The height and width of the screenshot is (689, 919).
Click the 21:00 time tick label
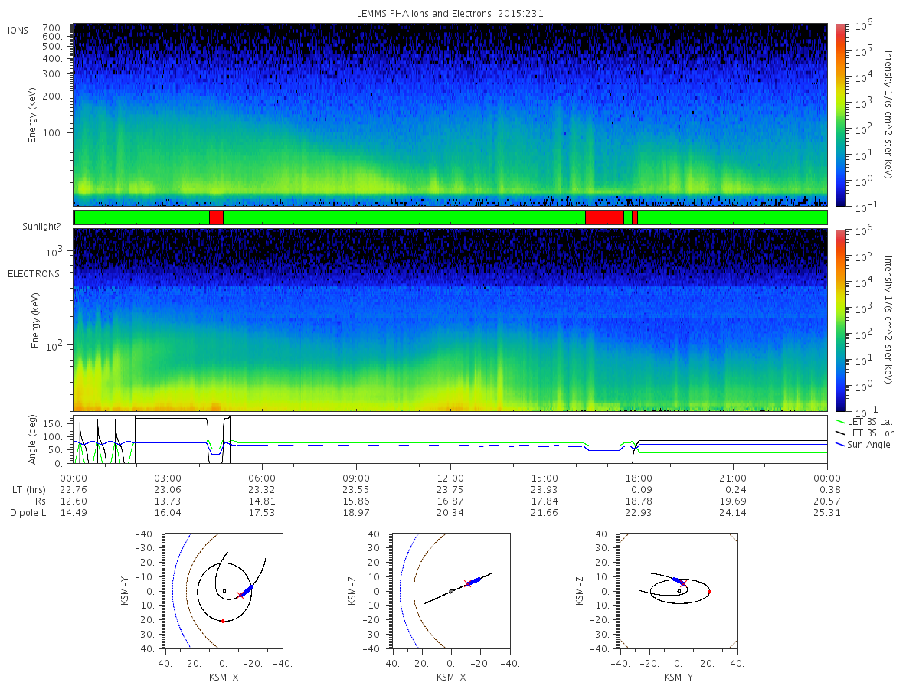pos(733,478)
